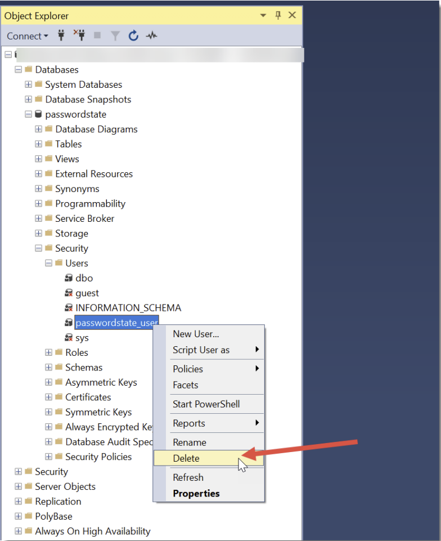Click the Programmability folder icon
Screen dimensions: 441x541
[x=48, y=203]
